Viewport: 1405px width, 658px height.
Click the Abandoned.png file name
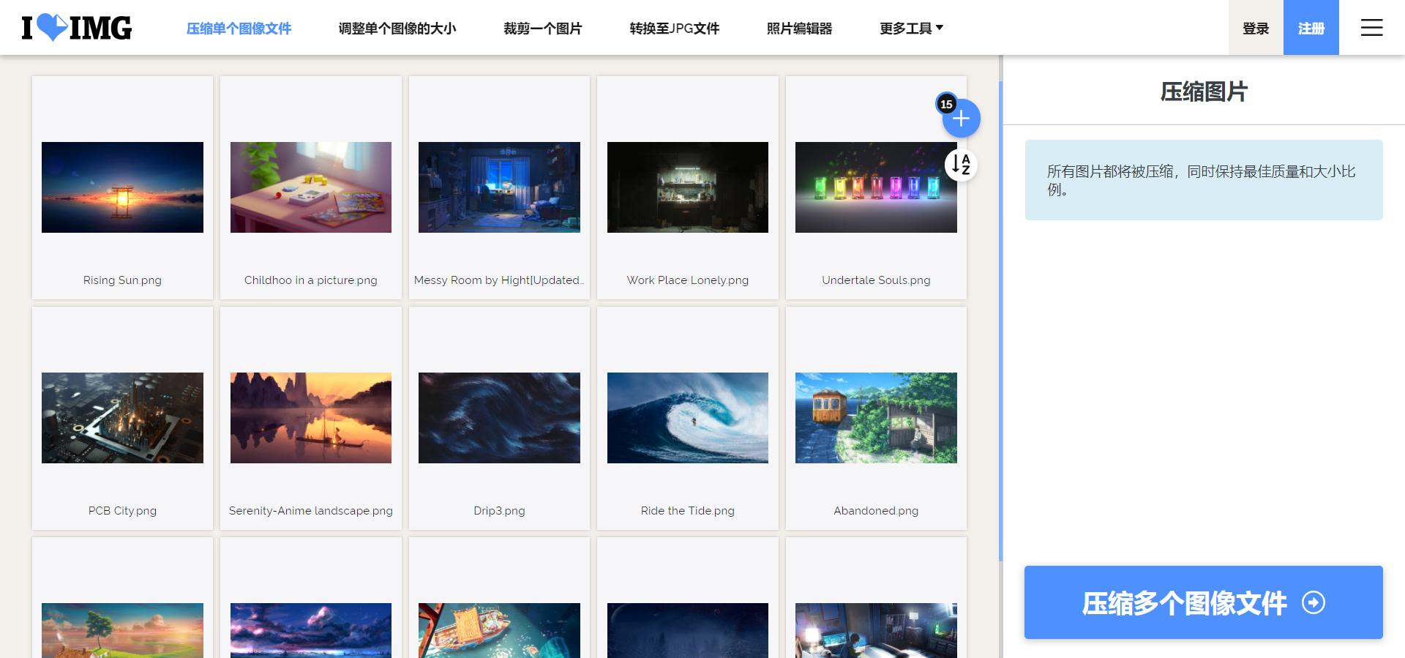876,511
